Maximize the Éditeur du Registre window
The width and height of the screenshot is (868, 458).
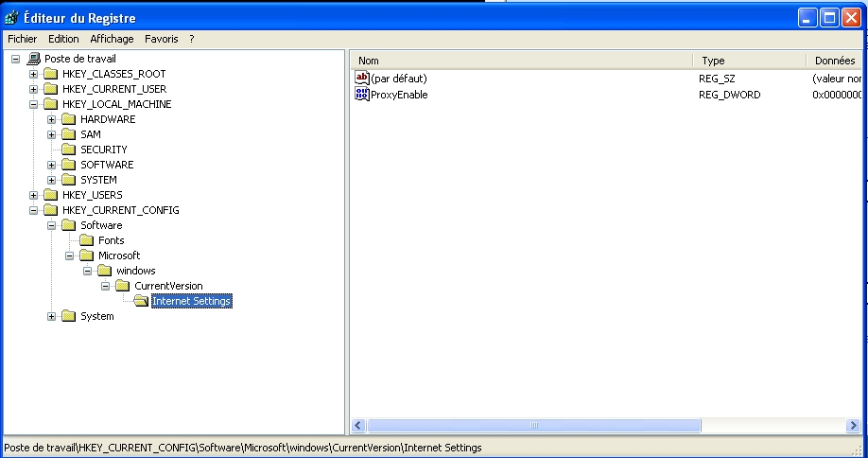click(x=829, y=18)
